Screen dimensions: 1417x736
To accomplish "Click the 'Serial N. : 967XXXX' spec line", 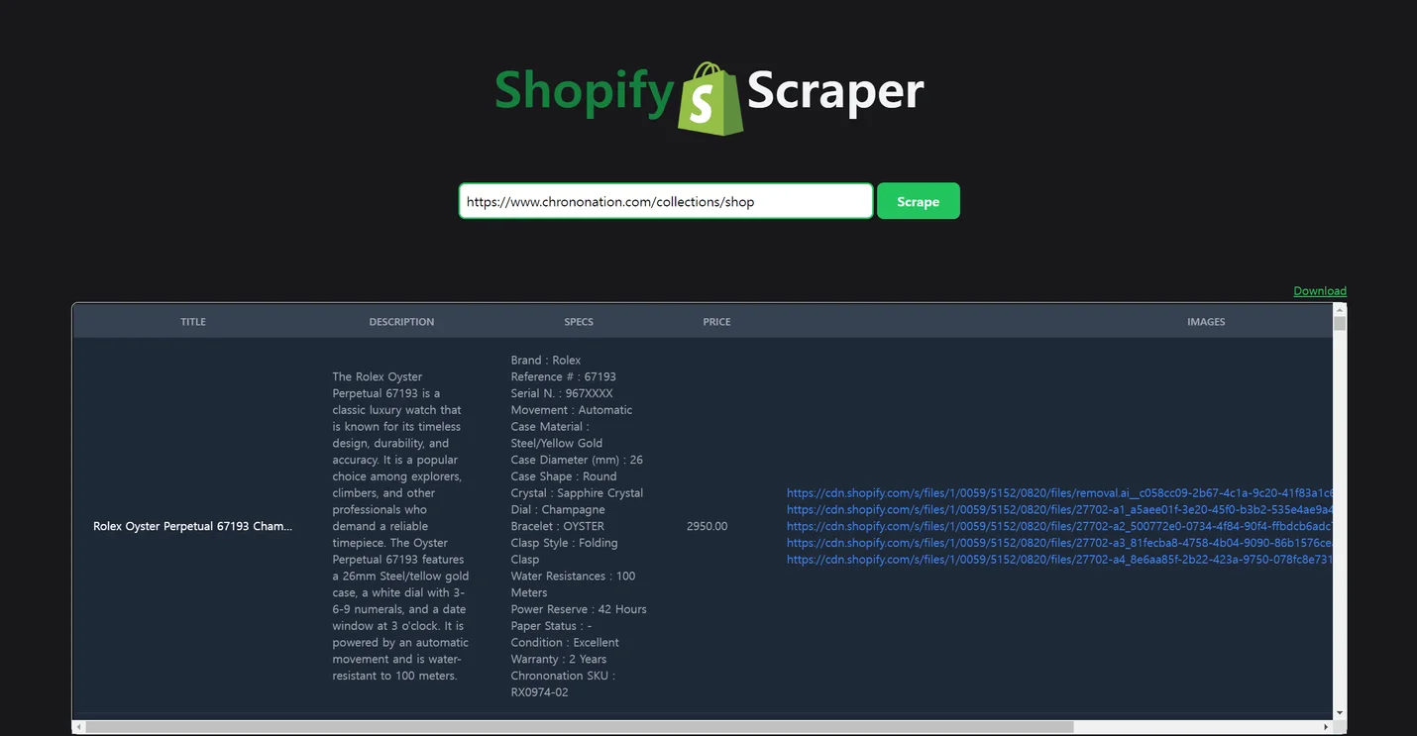I will coord(562,393).
